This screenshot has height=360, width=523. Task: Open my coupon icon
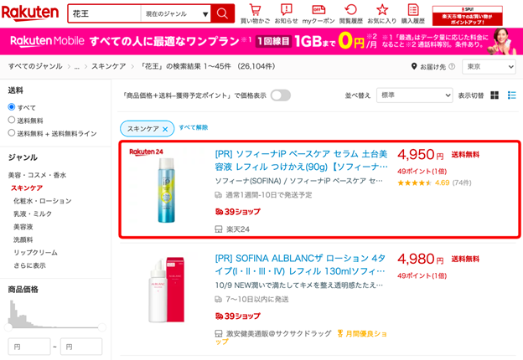tap(318, 12)
